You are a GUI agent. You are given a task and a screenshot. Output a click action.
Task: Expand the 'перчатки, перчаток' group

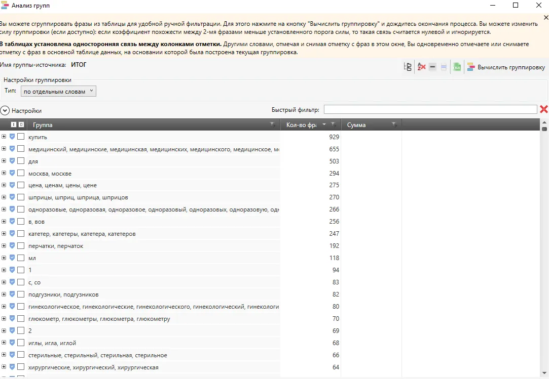click(x=4, y=245)
